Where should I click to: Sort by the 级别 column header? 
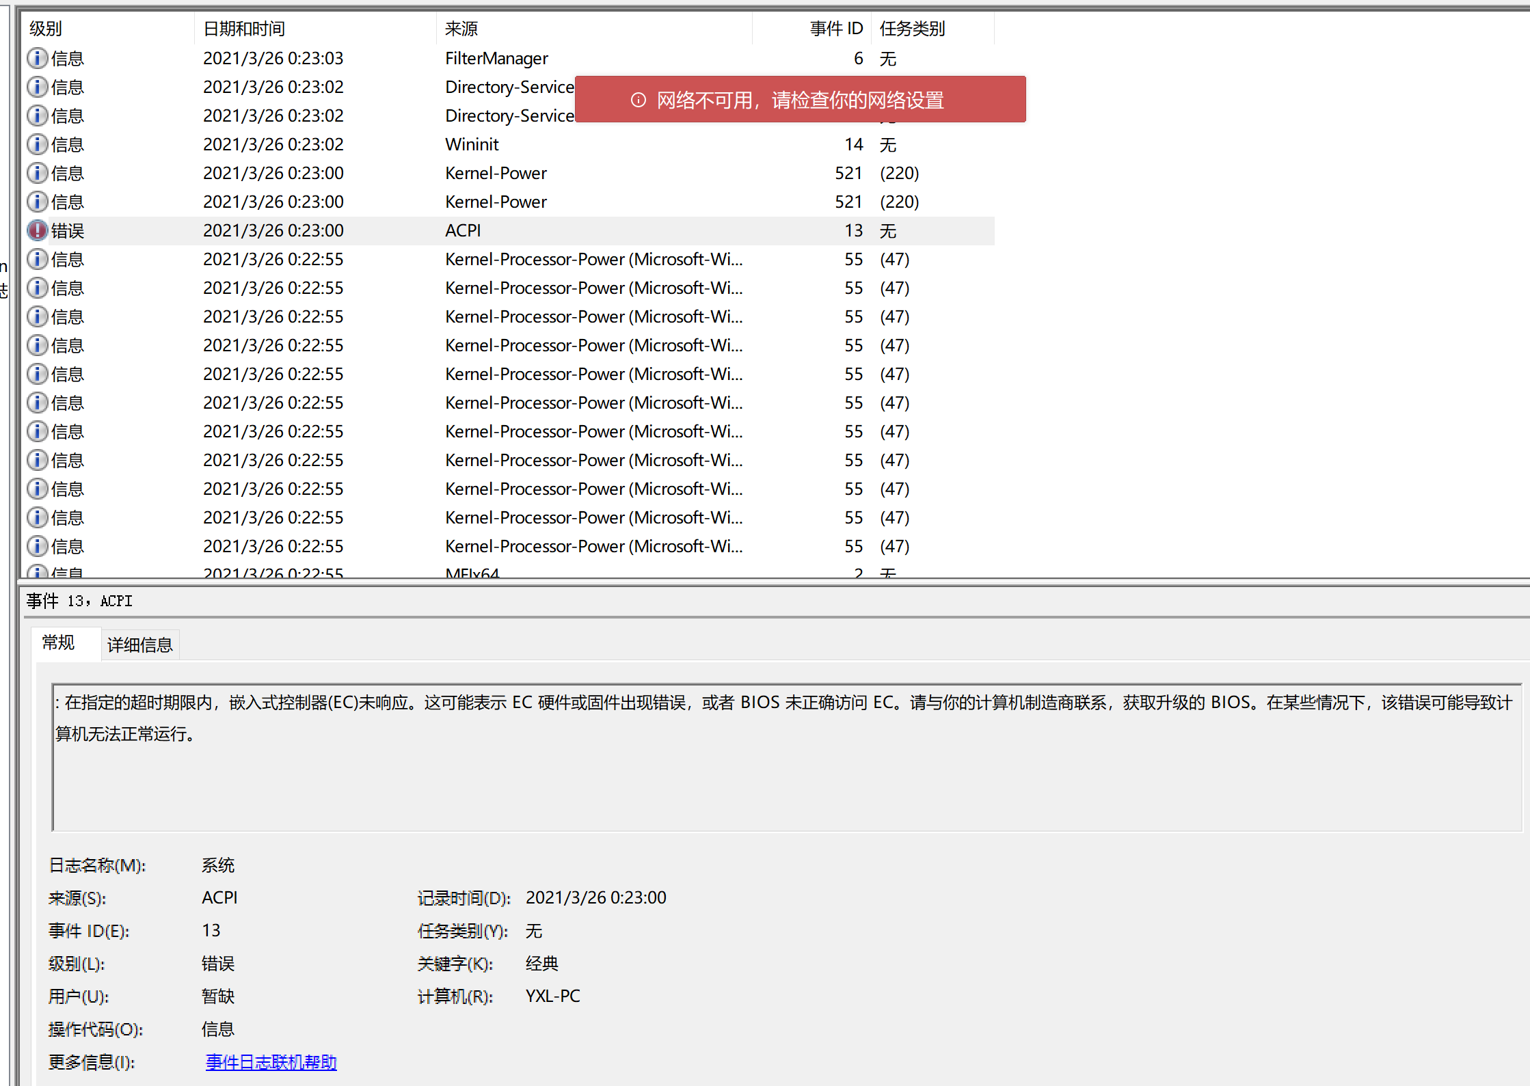46,29
